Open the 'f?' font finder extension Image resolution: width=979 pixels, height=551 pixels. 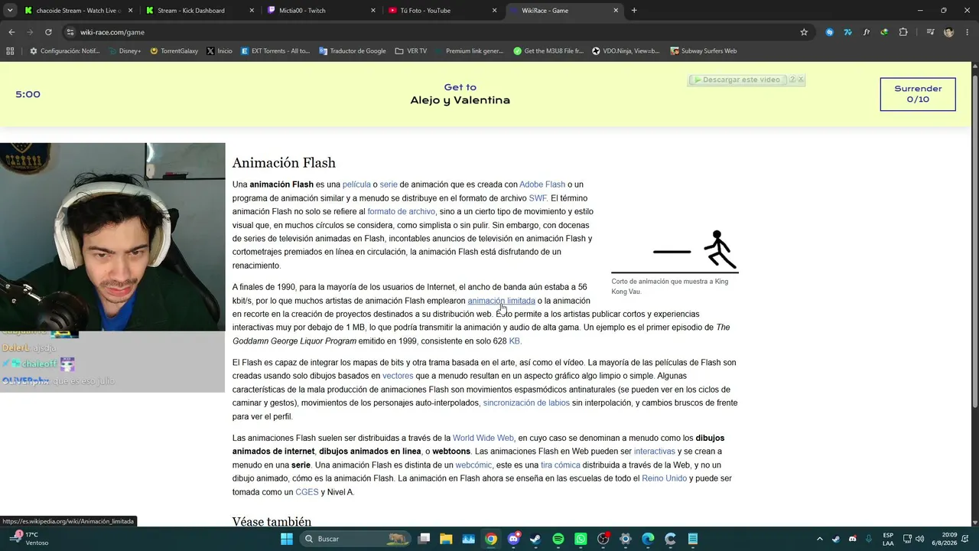click(867, 32)
